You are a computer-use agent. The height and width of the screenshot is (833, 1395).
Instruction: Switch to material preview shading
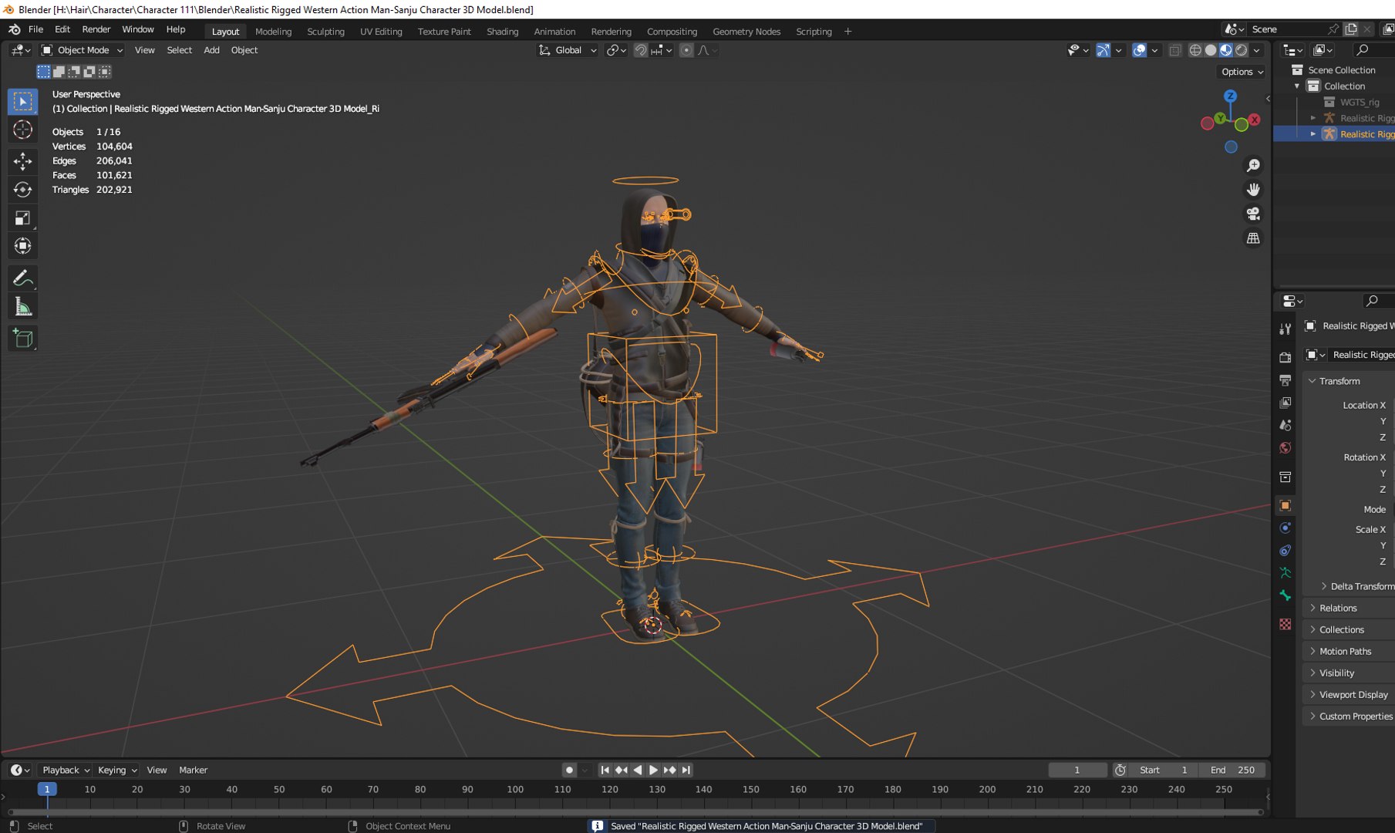(x=1226, y=50)
